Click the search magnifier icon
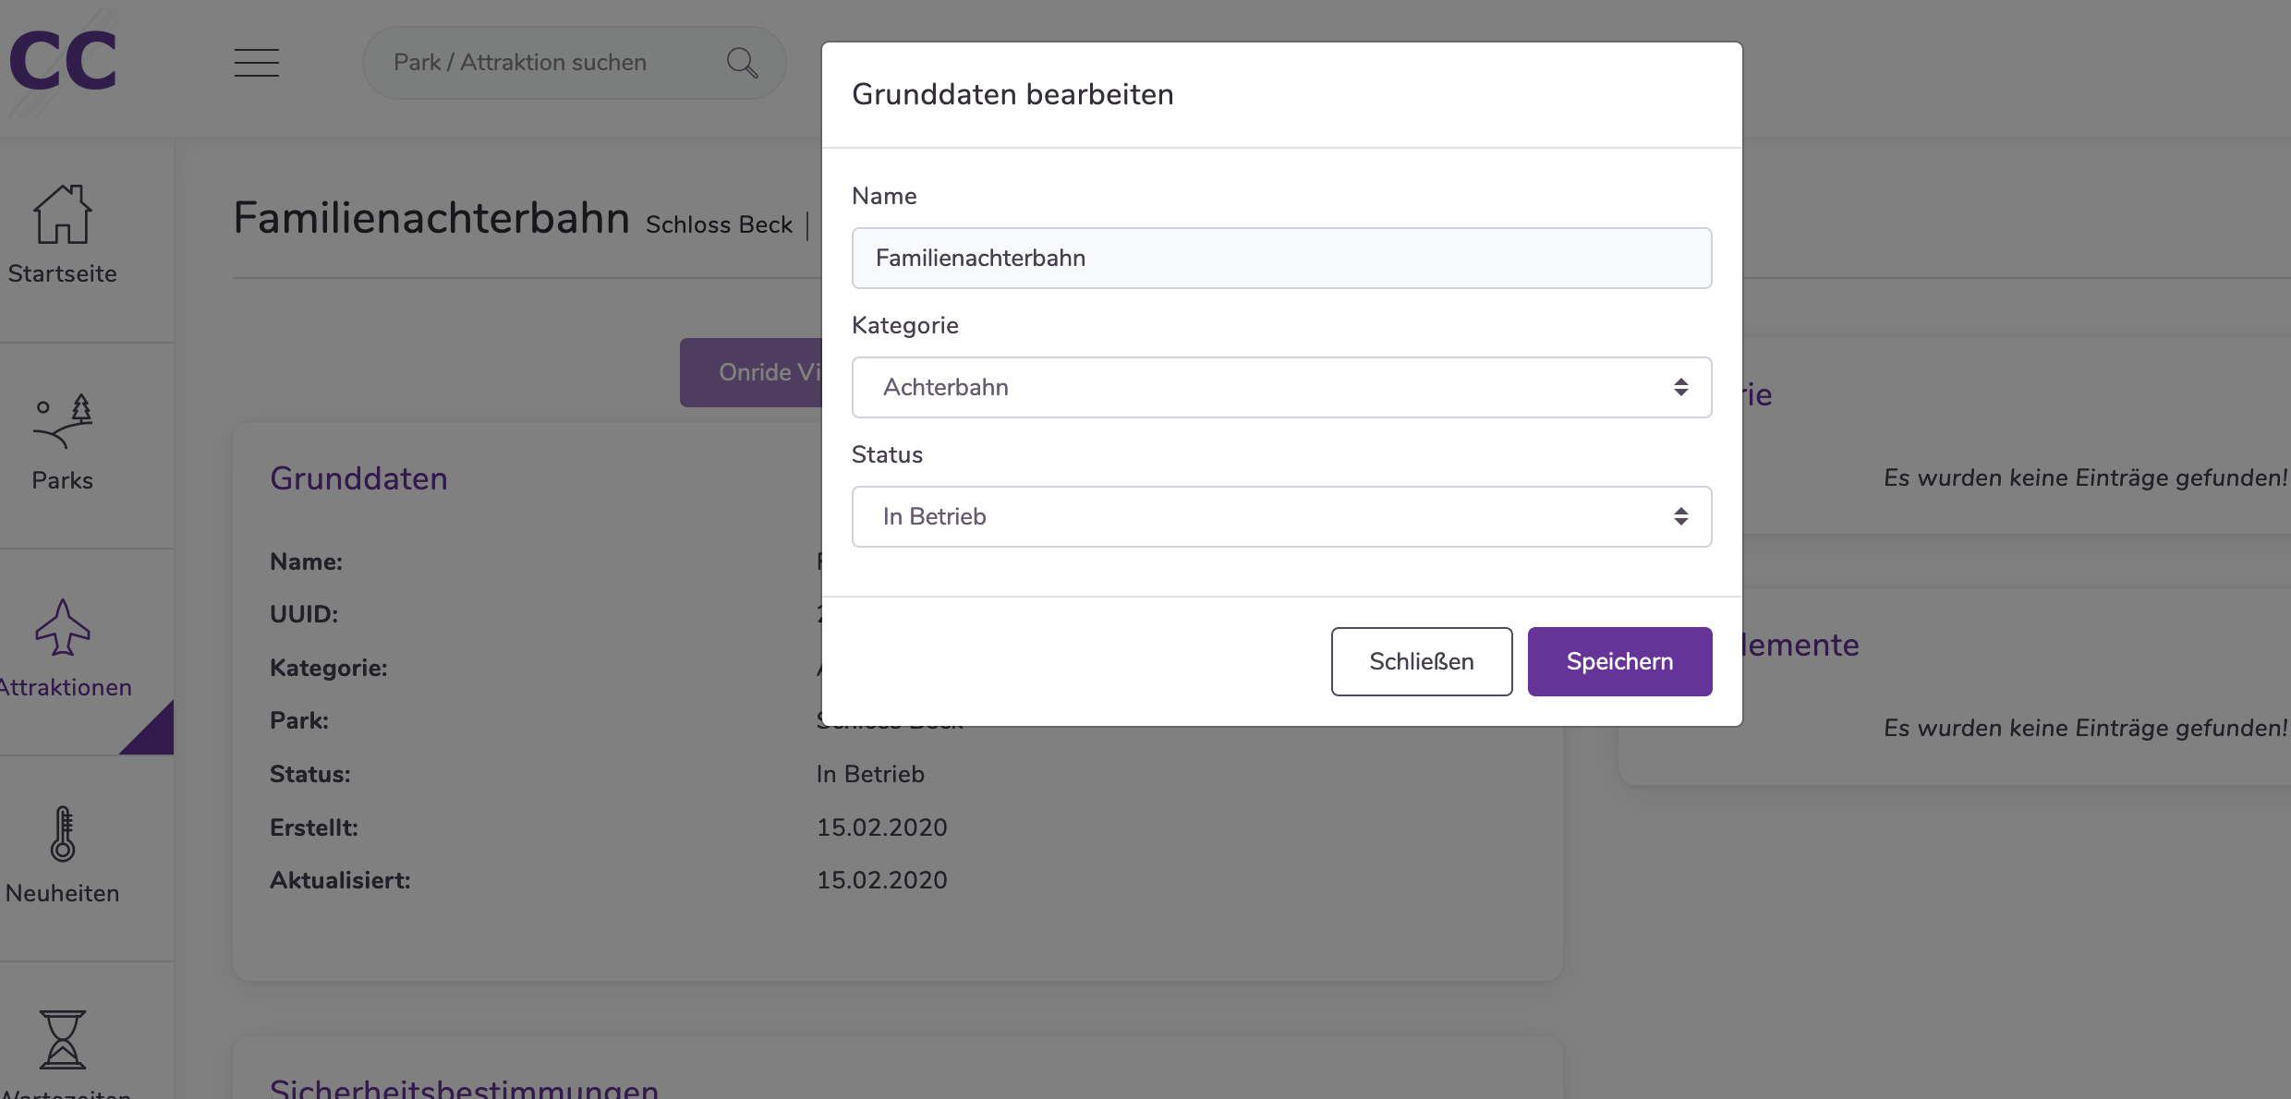 click(742, 63)
